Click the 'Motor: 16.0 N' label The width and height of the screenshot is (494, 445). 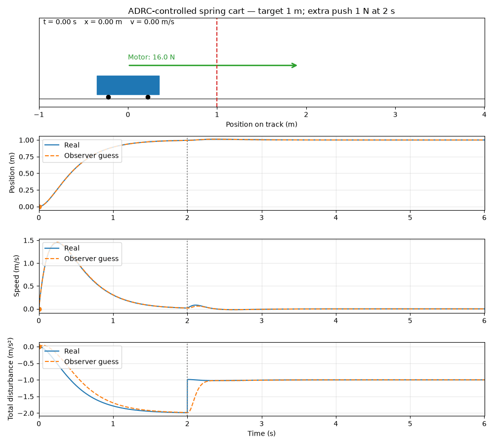point(151,57)
